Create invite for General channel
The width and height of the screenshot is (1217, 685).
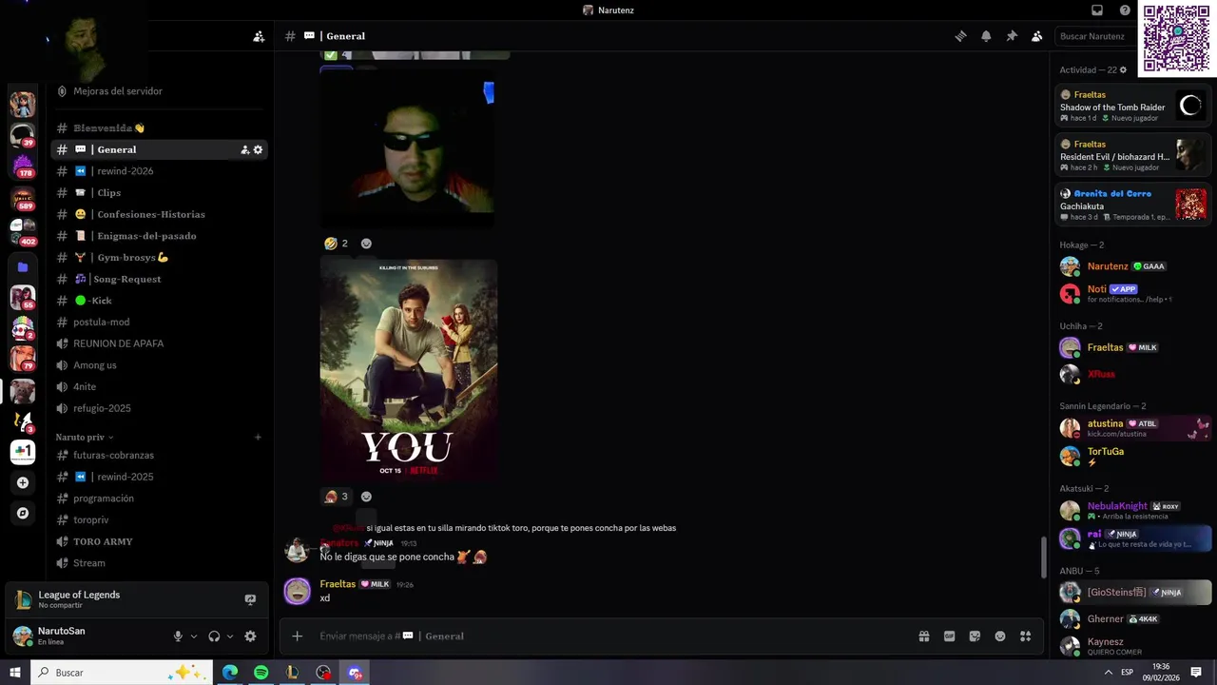[244, 149]
